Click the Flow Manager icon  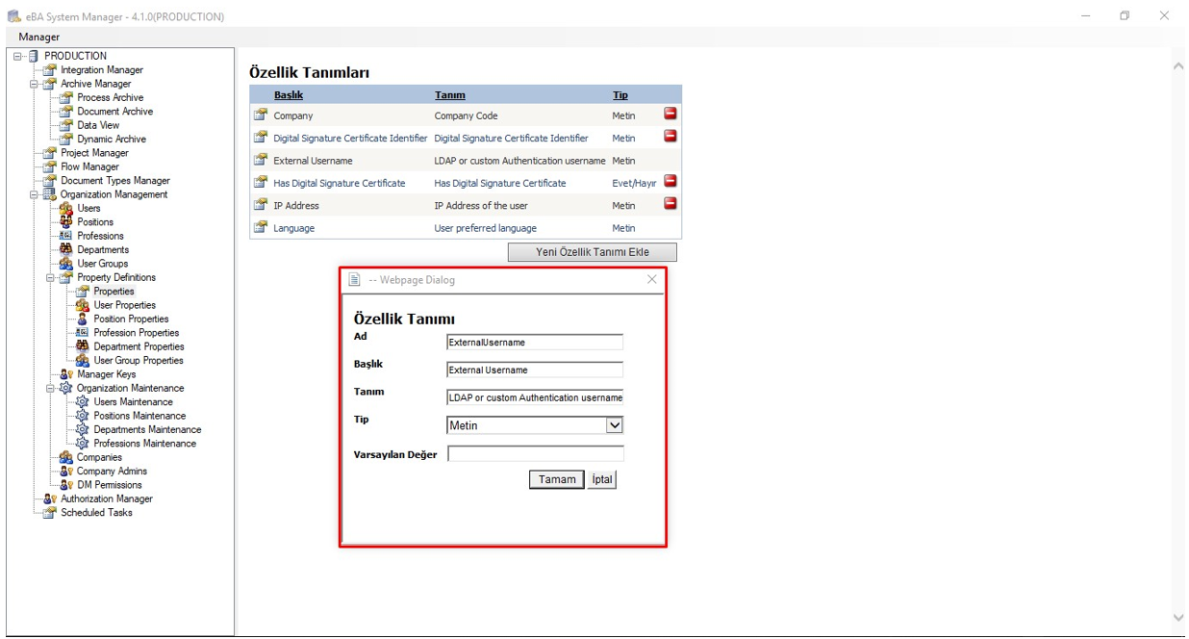(49, 166)
